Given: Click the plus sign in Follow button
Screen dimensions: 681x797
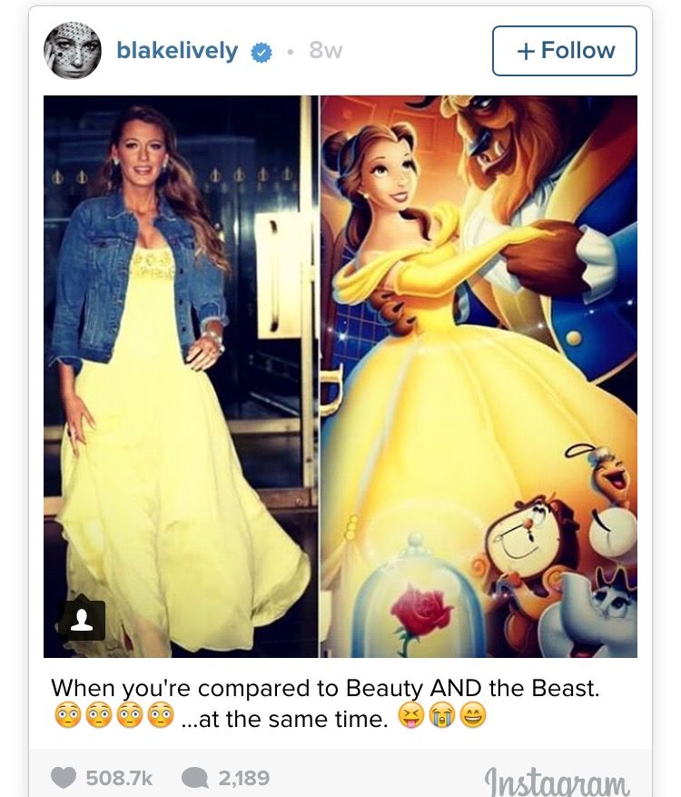Looking at the screenshot, I should [526, 51].
